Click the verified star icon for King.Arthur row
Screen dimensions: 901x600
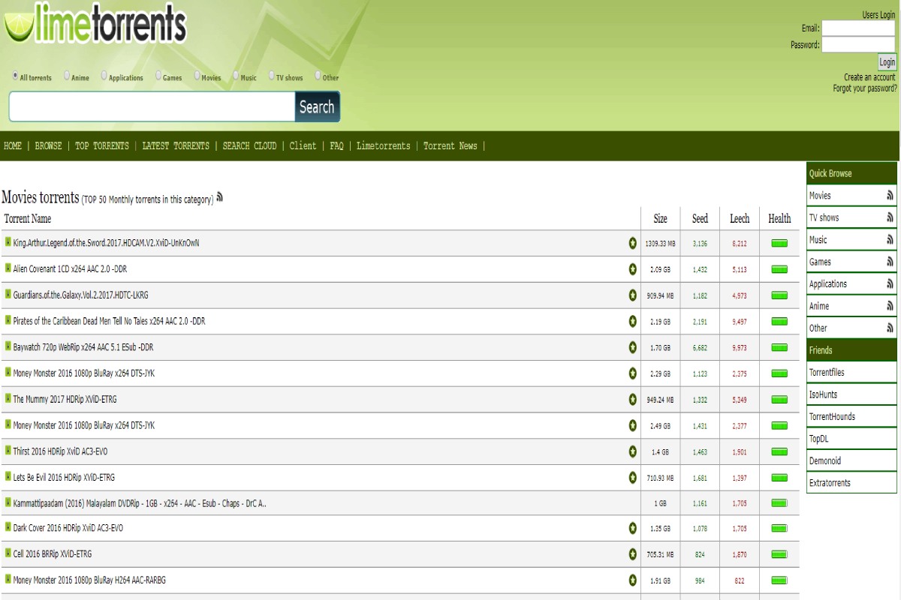(633, 243)
